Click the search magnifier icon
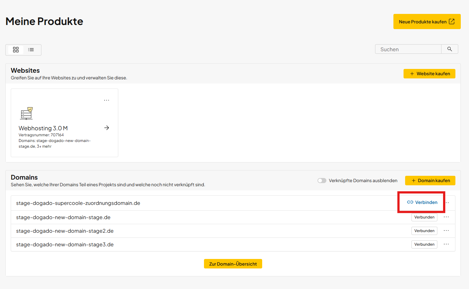The width and height of the screenshot is (469, 289). pyautogui.click(x=449, y=49)
